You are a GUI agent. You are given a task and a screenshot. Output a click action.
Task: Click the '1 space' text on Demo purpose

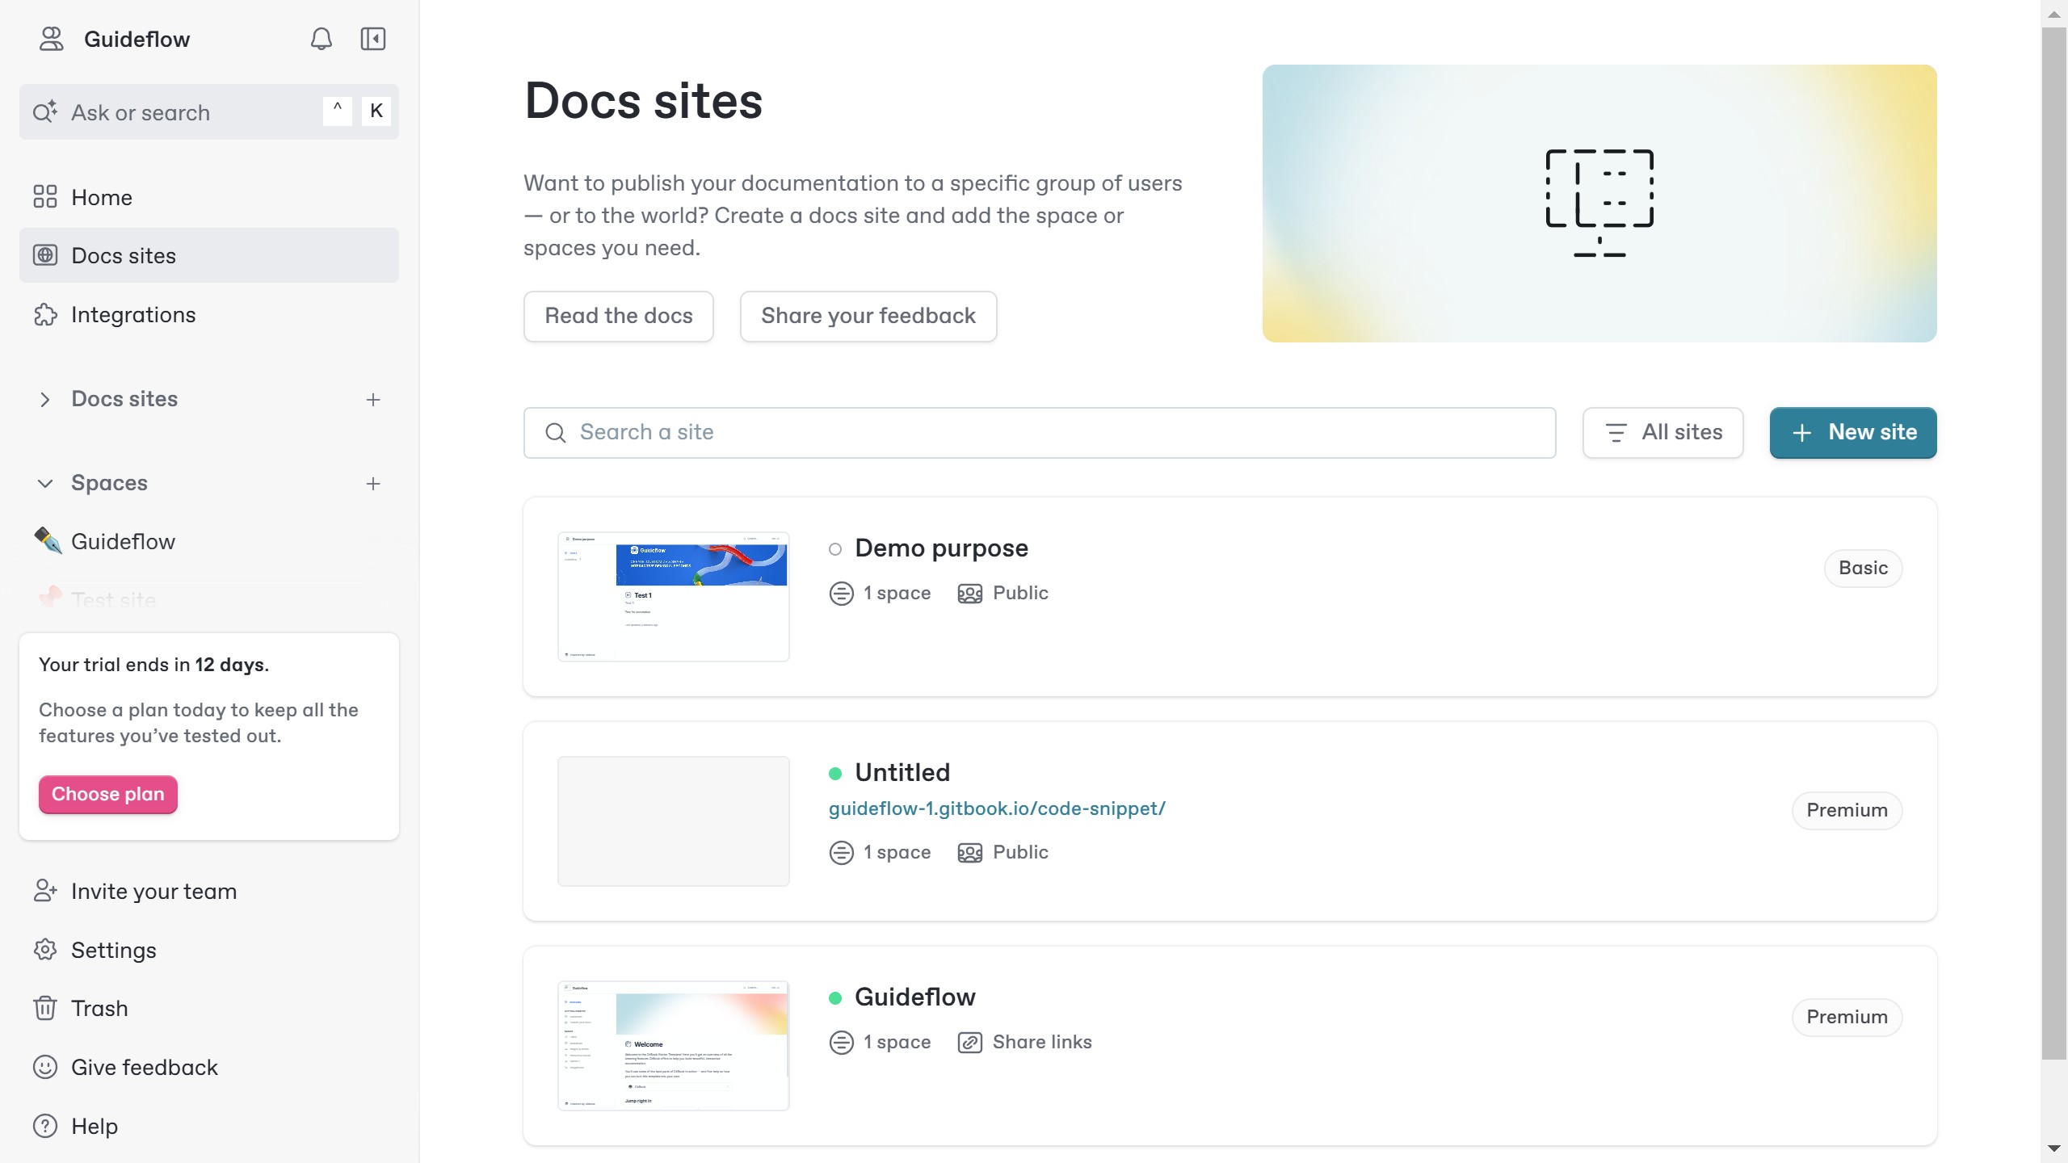897,594
